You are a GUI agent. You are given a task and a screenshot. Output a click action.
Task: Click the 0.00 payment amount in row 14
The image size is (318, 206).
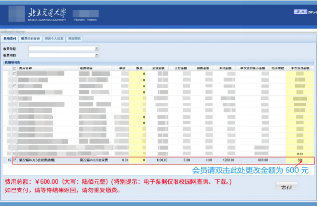click(300, 154)
